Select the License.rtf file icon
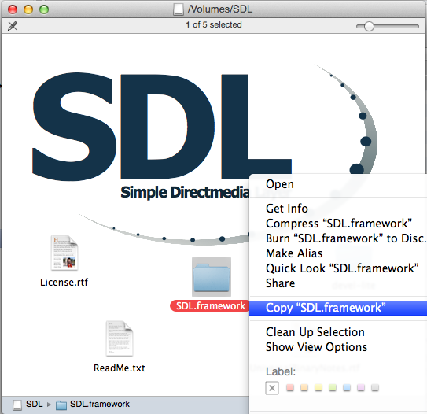Image resolution: width=427 pixels, height=414 pixels. tap(64, 253)
